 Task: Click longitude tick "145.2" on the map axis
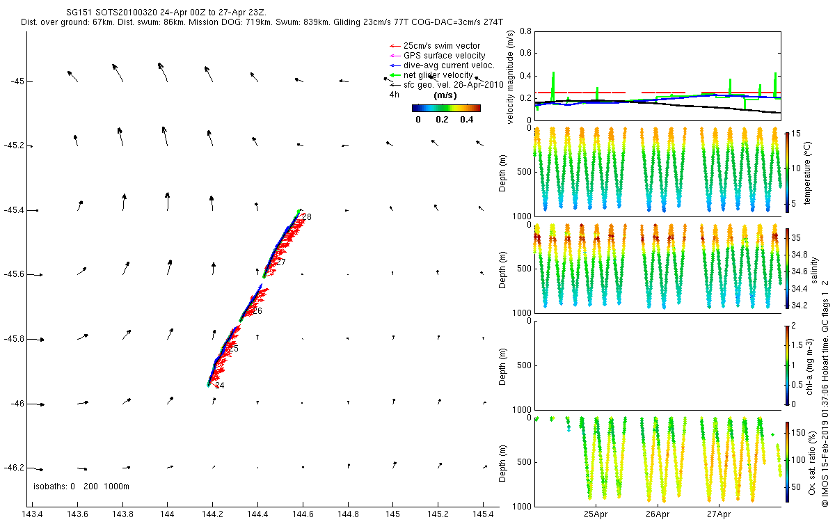click(x=438, y=514)
